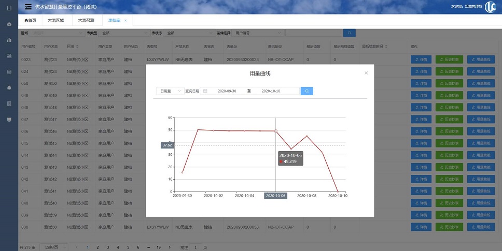Open the 条件选择 用户编号 dropdown
The image size is (502, 251).
pos(258,33)
